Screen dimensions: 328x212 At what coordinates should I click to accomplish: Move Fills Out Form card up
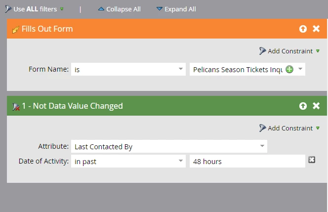point(303,29)
